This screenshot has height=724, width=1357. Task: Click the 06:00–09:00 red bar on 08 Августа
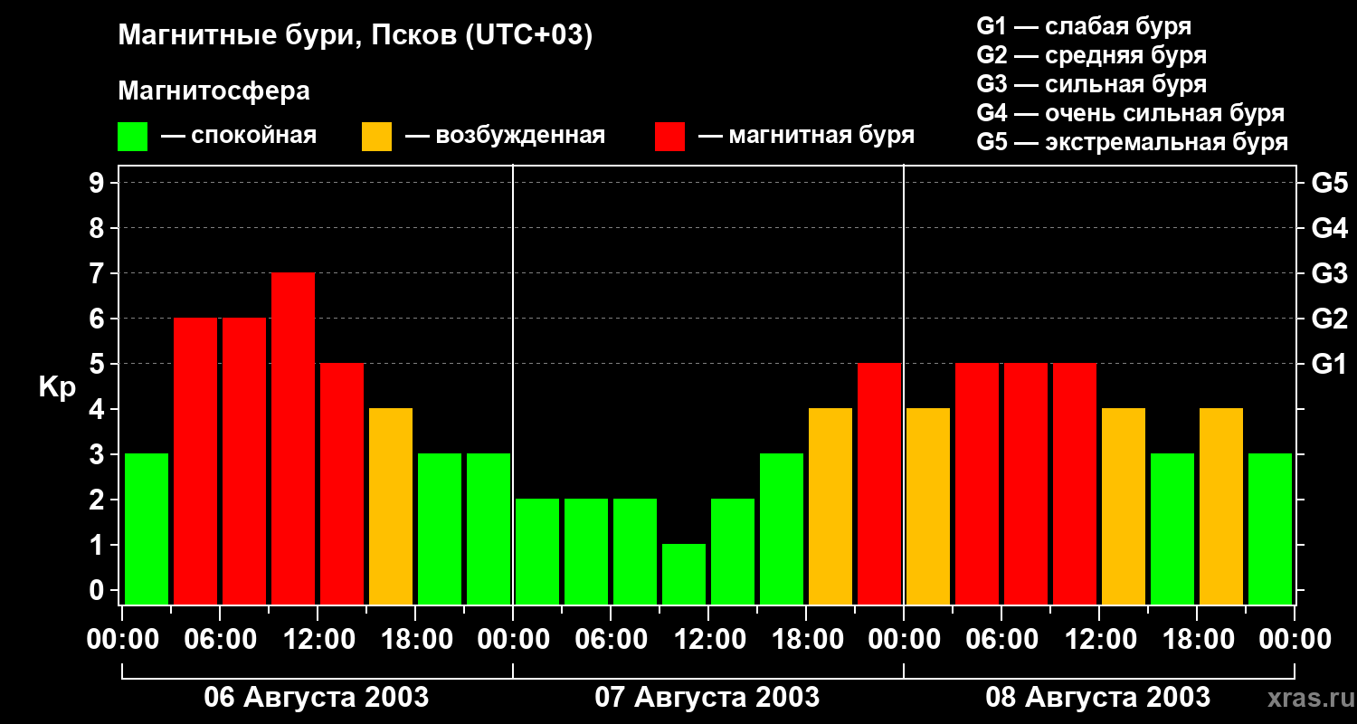coord(1026,484)
